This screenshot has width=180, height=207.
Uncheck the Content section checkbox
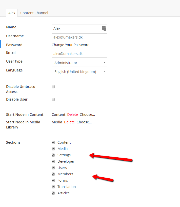coord(53,142)
